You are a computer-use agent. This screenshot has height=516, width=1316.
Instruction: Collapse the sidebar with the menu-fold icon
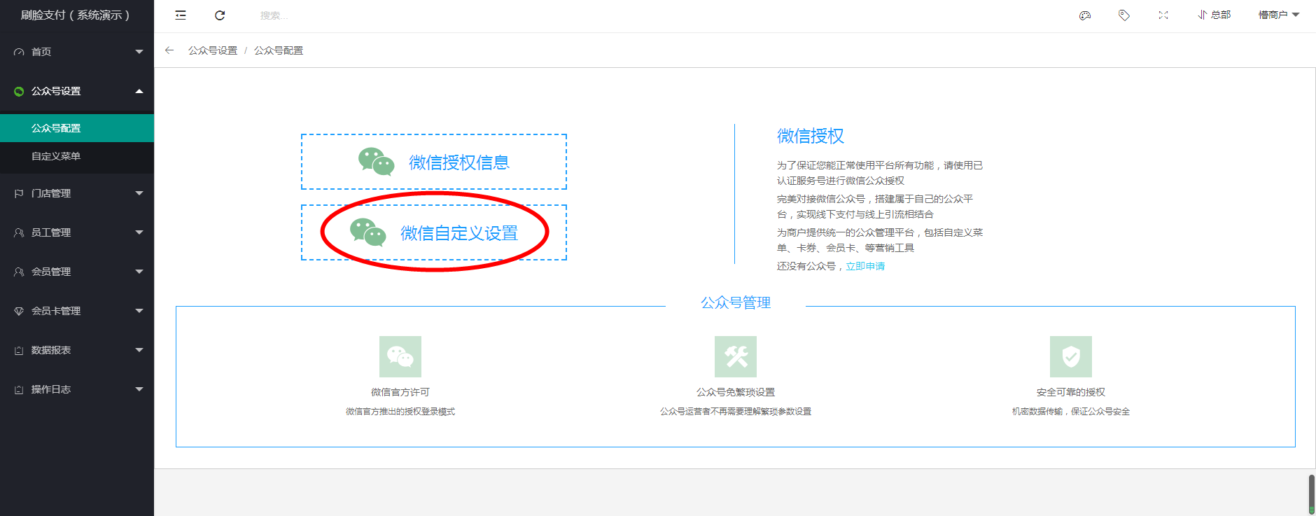181,15
